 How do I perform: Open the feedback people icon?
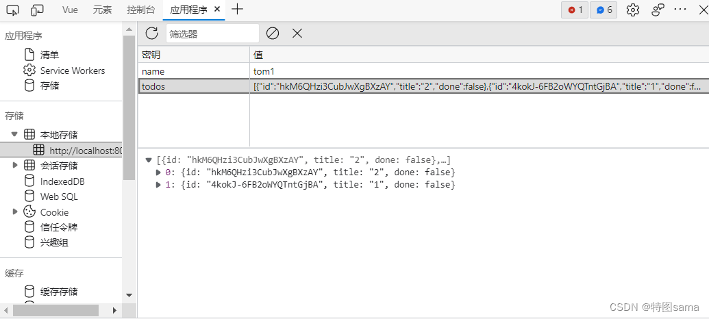[x=658, y=10]
